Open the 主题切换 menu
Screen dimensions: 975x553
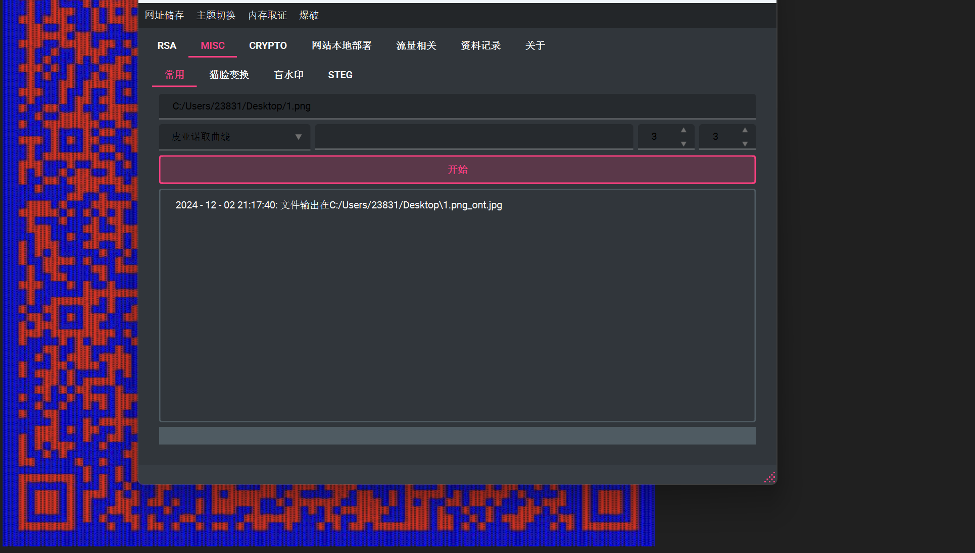(x=216, y=15)
